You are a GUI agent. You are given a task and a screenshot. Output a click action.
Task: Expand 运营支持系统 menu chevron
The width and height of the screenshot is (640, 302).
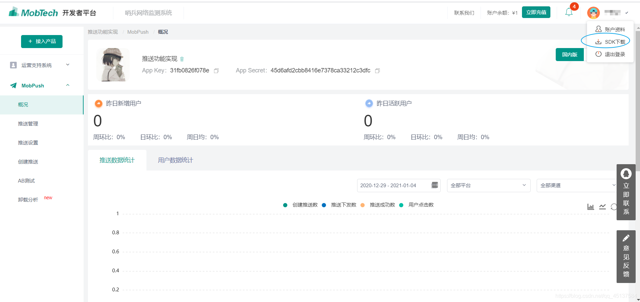(x=68, y=65)
